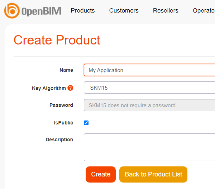
Task: Open the Products menu
Action: point(83,11)
